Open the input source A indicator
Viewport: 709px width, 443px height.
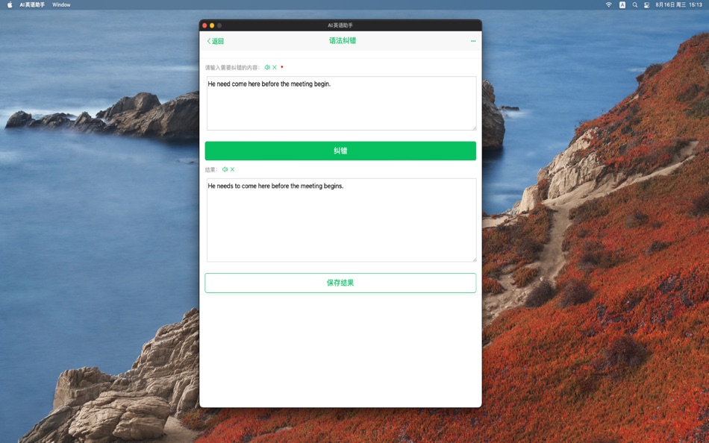click(x=622, y=4)
